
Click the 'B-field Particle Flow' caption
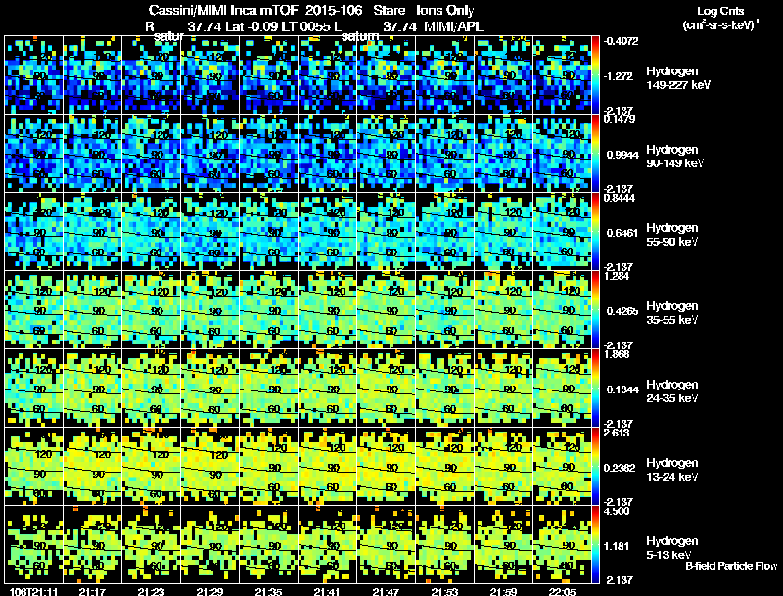tap(731, 566)
